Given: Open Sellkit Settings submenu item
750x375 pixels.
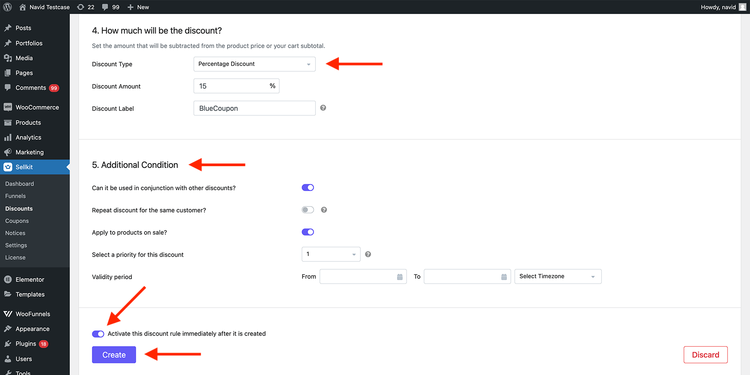Looking at the screenshot, I should tap(16, 245).
